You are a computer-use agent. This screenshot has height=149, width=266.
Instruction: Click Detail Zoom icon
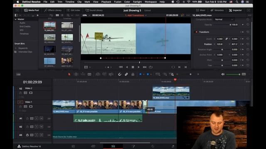[x=165, y=74]
